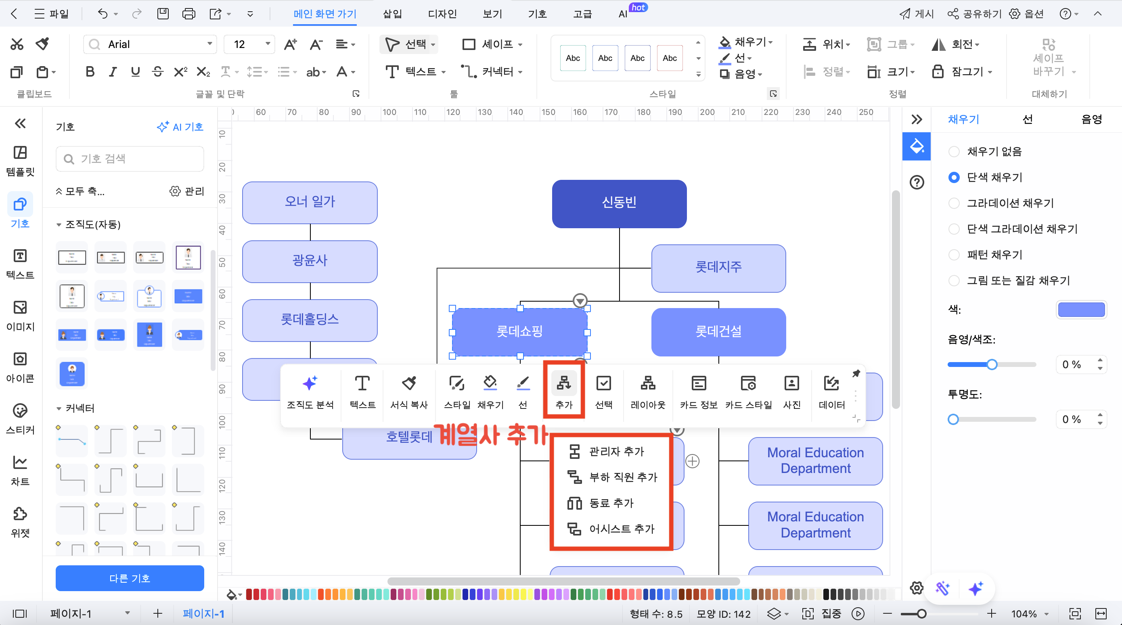Select the format painter brush icon
1122x625 pixels.
pyautogui.click(x=43, y=44)
